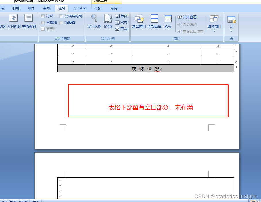Toggle the Message Bar (消息栏) checkbox
Screen dimensions: 261x202
(43, 29)
